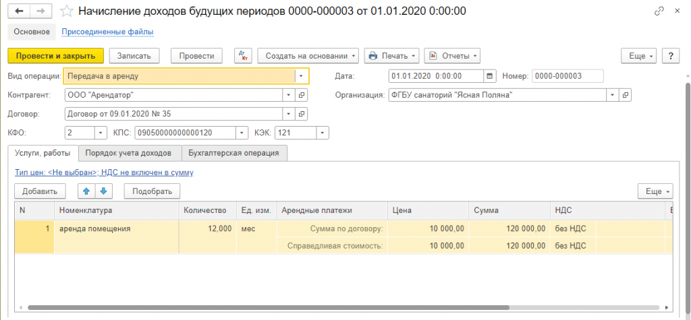Screen dimensions: 691x320
Task: Expand the КФО dropdown list
Action: coord(101,133)
